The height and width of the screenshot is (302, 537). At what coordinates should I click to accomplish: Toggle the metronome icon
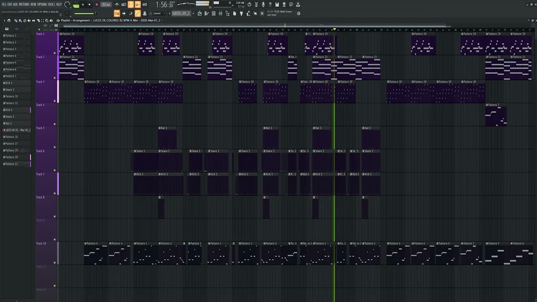click(x=117, y=5)
